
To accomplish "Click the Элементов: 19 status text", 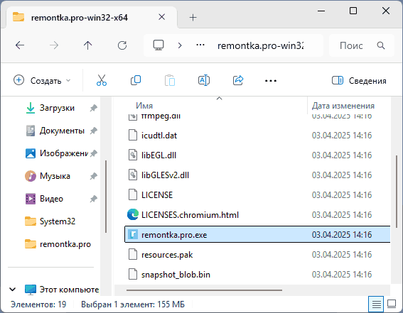I will (38, 304).
